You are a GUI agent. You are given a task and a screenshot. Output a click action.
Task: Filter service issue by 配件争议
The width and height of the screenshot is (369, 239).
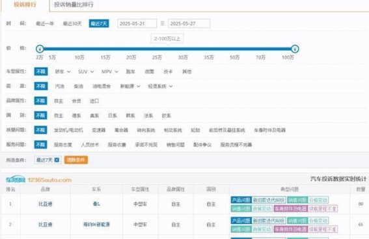202,145
